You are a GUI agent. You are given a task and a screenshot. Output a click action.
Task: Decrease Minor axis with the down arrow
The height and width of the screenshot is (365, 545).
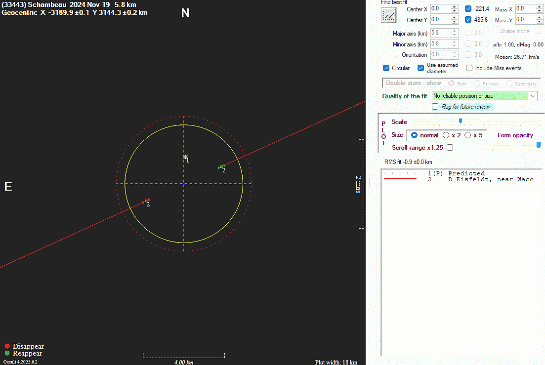point(454,46)
